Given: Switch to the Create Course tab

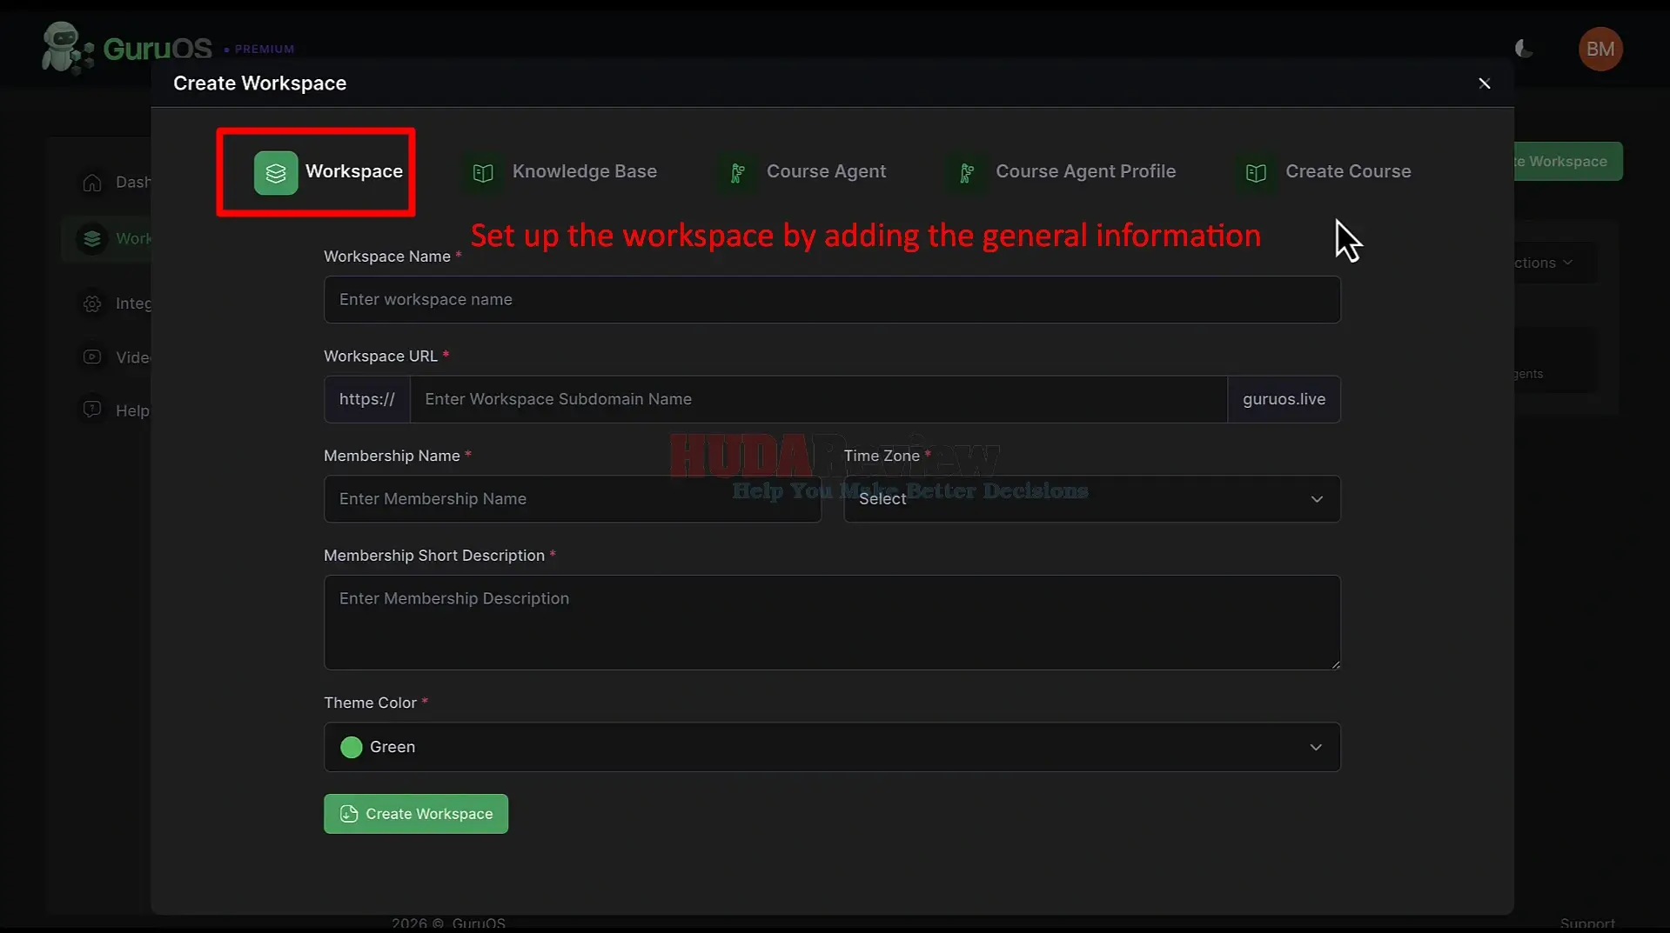Looking at the screenshot, I should click(x=1324, y=172).
